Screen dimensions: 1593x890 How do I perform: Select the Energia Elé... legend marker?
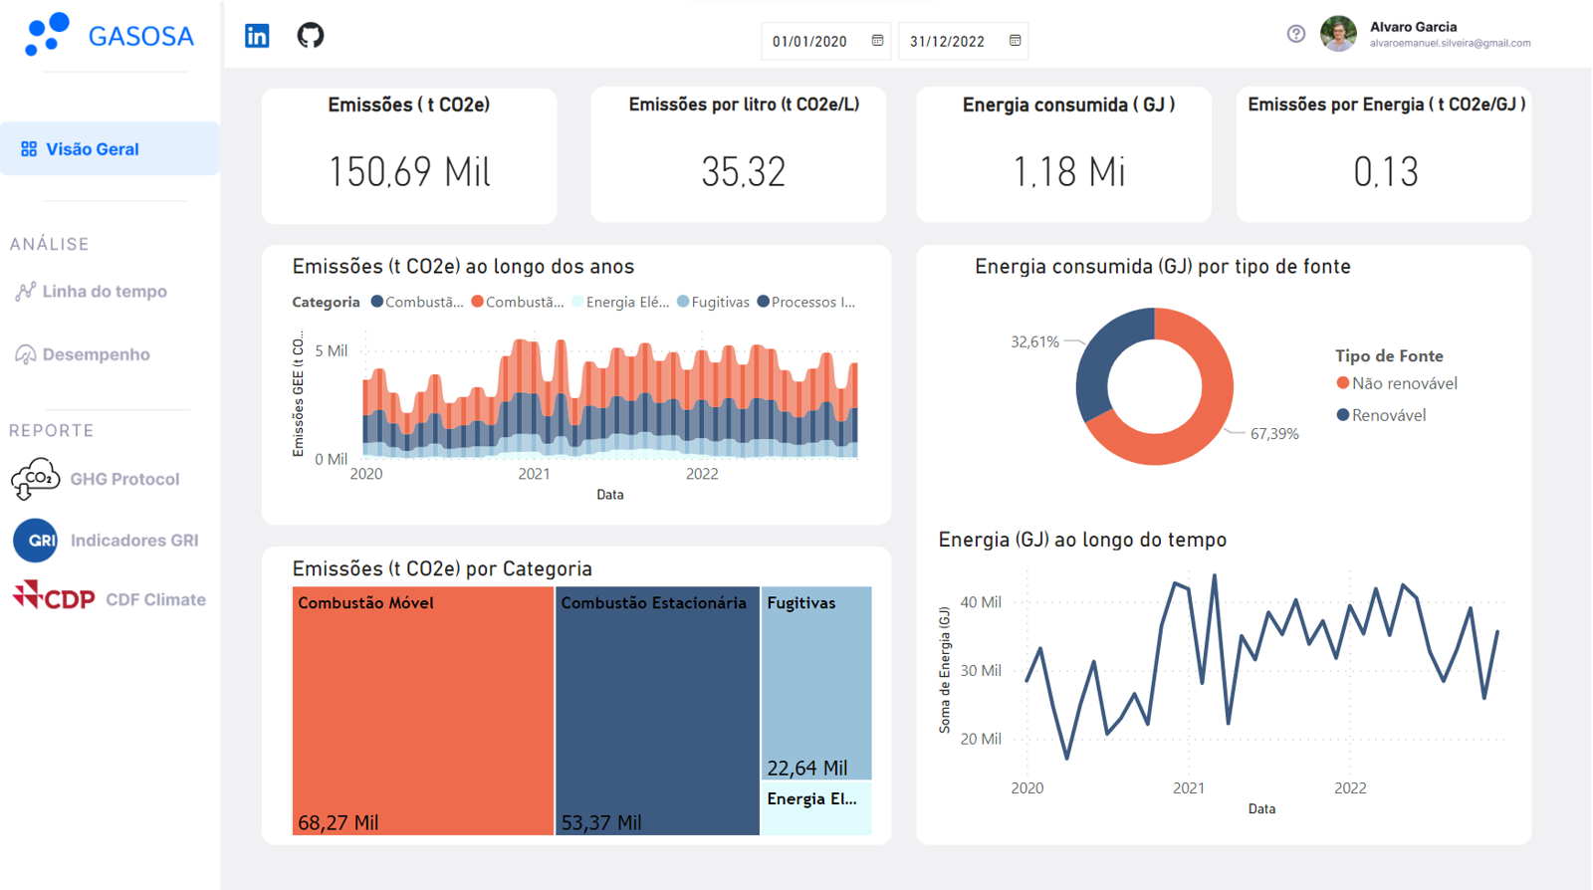(578, 302)
